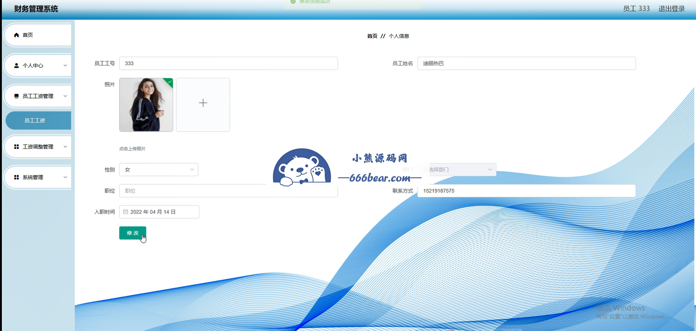Click the home icon beside 首页
The image size is (696, 331).
coord(17,35)
